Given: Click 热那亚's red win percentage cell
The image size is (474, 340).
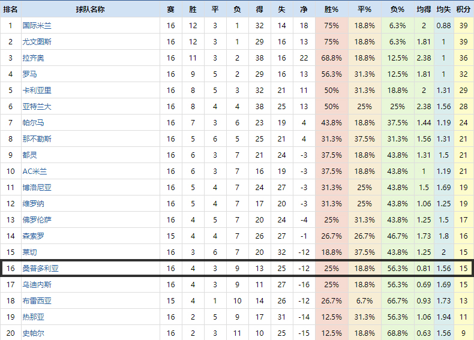Looking at the screenshot, I should click(x=331, y=317).
